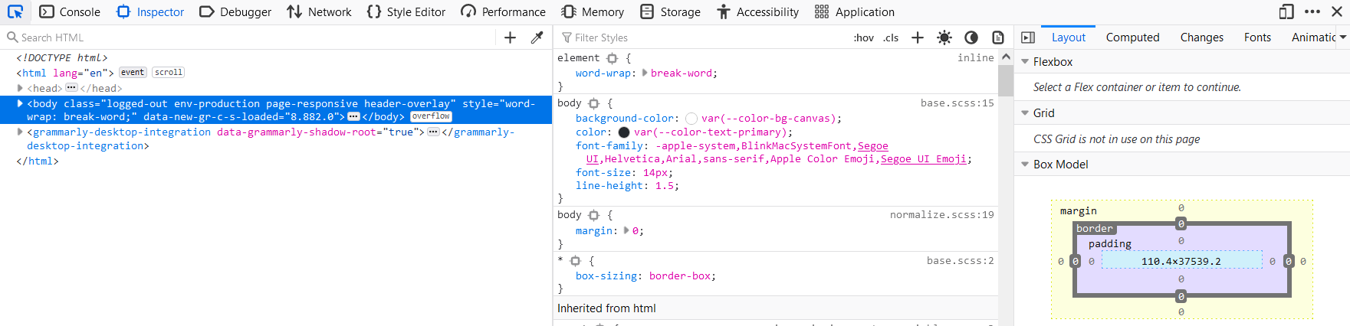1350x326 pixels.
Task: Collapse the Box Model section
Action: click(1025, 165)
